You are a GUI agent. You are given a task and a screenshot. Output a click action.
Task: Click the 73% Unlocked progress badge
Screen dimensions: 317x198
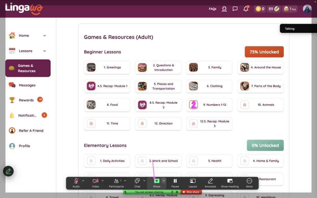[x=264, y=52]
